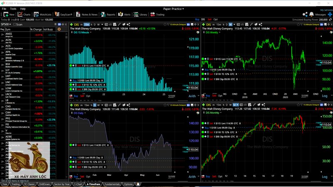Select D timeframe in Daily chart header
Viewport: 333px width, 187px height.
[95, 105]
